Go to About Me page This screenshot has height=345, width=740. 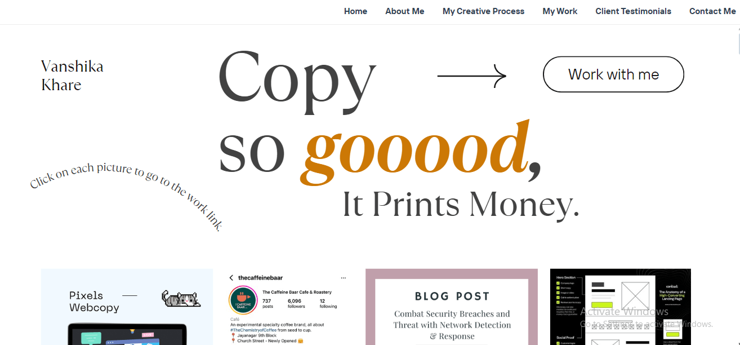click(x=405, y=11)
